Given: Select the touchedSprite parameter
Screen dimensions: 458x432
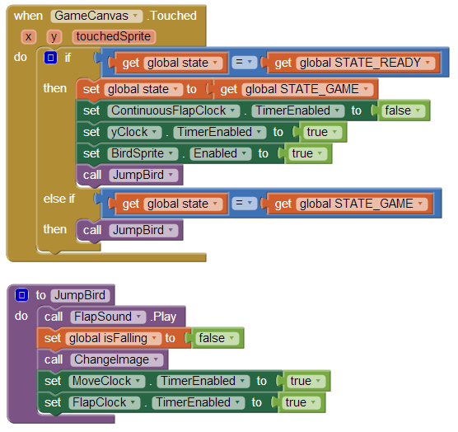Looking at the screenshot, I should 114,37.
